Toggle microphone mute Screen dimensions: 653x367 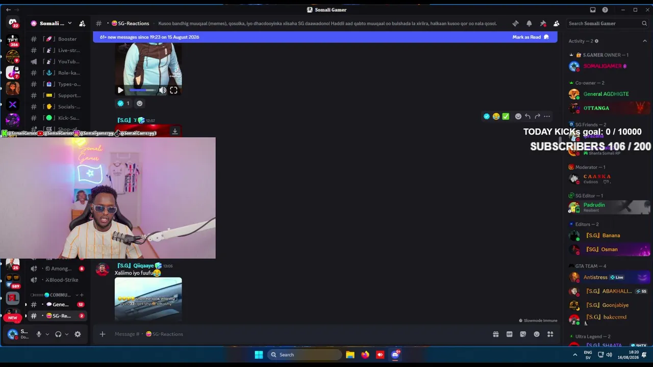click(x=38, y=334)
